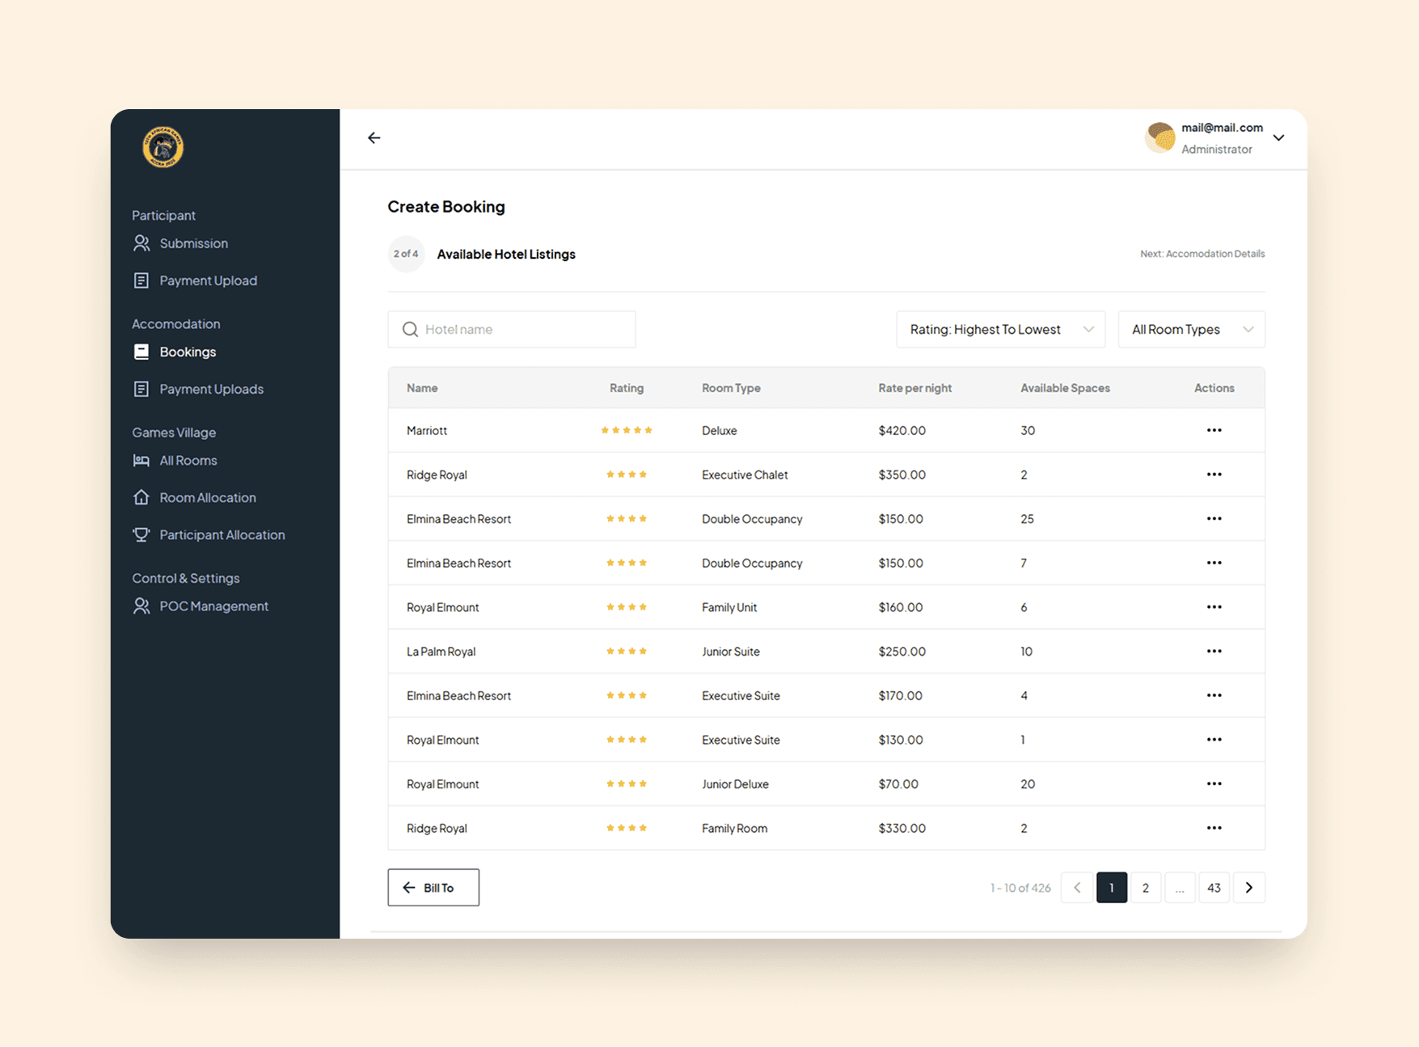Open actions menu for Marriott listing
The height and width of the screenshot is (1047, 1419).
pyautogui.click(x=1214, y=430)
